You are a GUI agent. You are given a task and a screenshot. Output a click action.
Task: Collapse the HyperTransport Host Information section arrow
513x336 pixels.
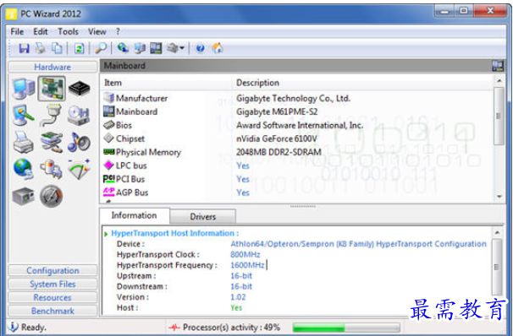pos(106,234)
